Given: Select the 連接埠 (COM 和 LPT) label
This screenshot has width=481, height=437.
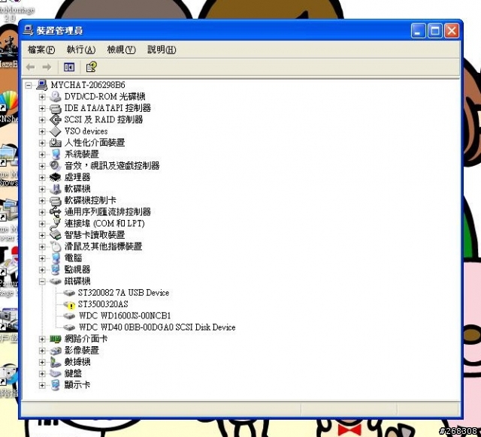Looking at the screenshot, I should click(x=104, y=224).
